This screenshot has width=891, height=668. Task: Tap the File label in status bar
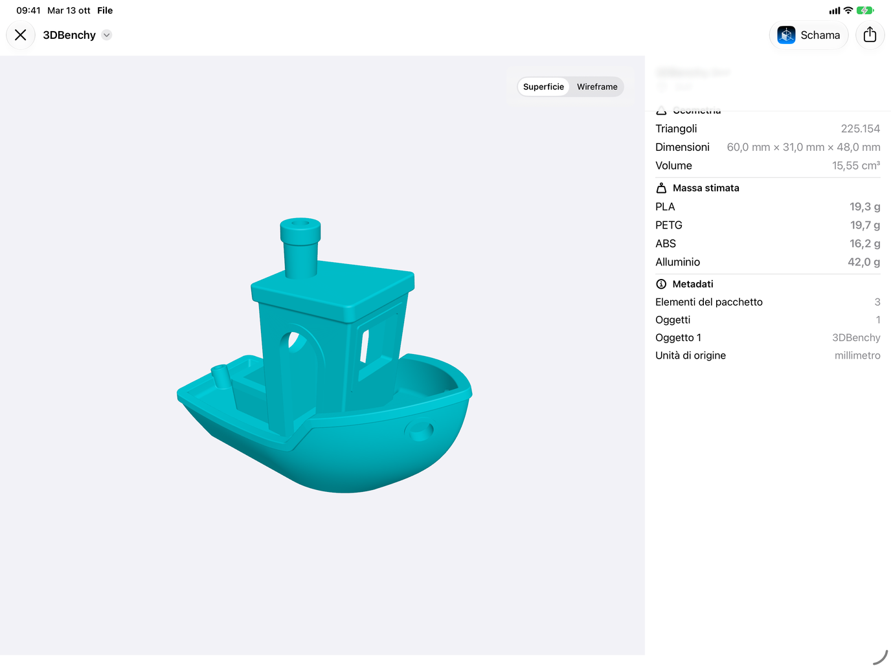(x=105, y=10)
